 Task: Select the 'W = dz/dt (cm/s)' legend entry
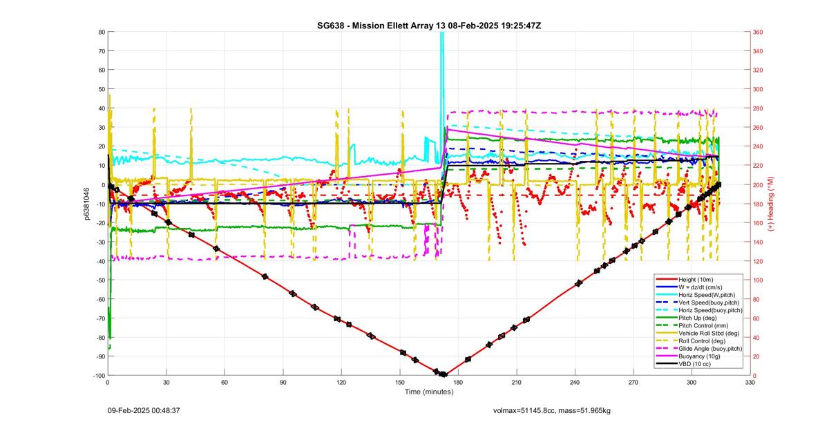698,286
